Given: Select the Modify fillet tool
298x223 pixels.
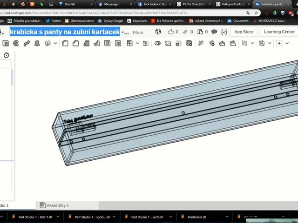Looking at the screenshot, I should (201, 43).
